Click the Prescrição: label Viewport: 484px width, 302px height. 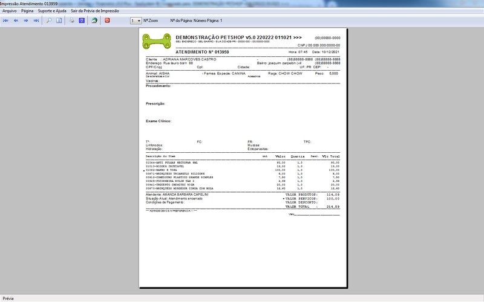tap(155, 104)
